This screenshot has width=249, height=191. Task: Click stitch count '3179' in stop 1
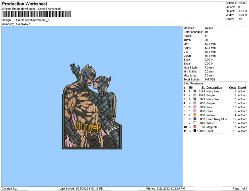click(x=202, y=91)
